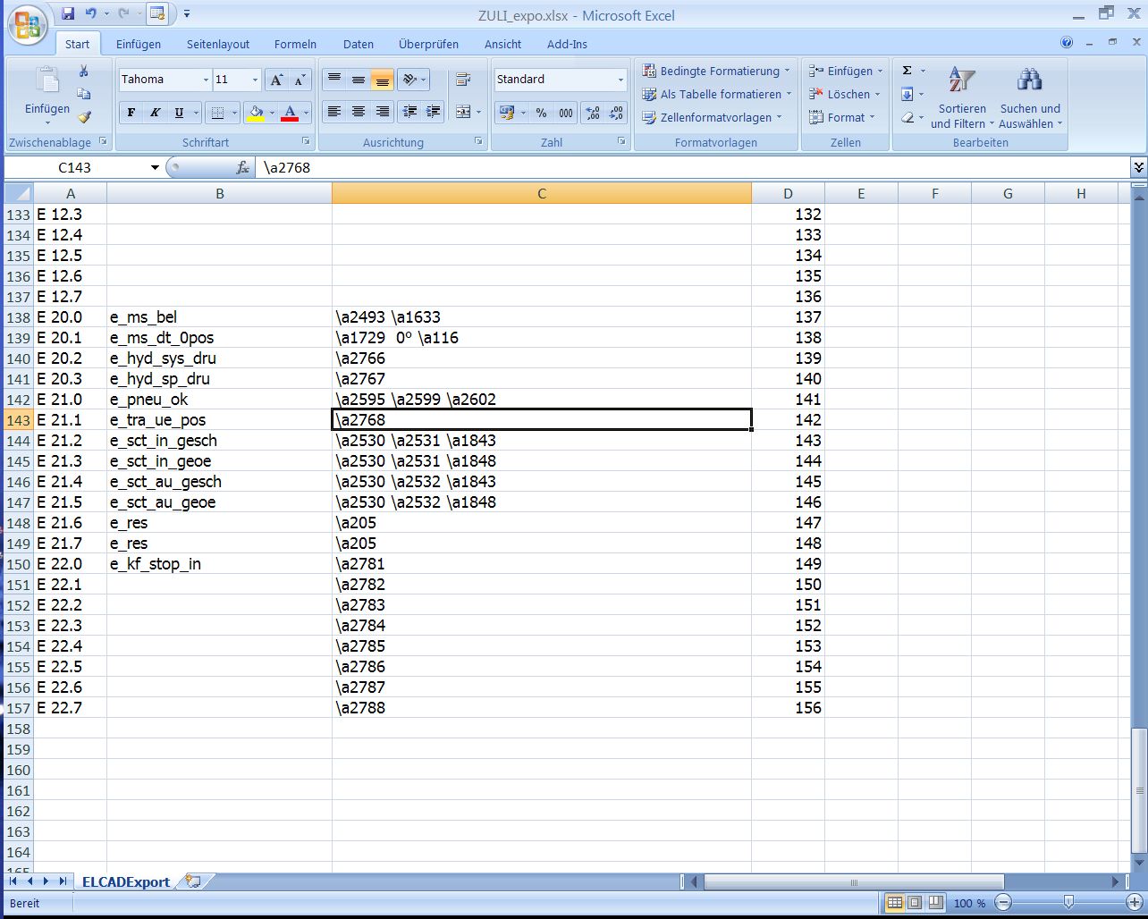Image resolution: width=1148 pixels, height=919 pixels.
Task: Apply red font color
Action: coord(289,113)
